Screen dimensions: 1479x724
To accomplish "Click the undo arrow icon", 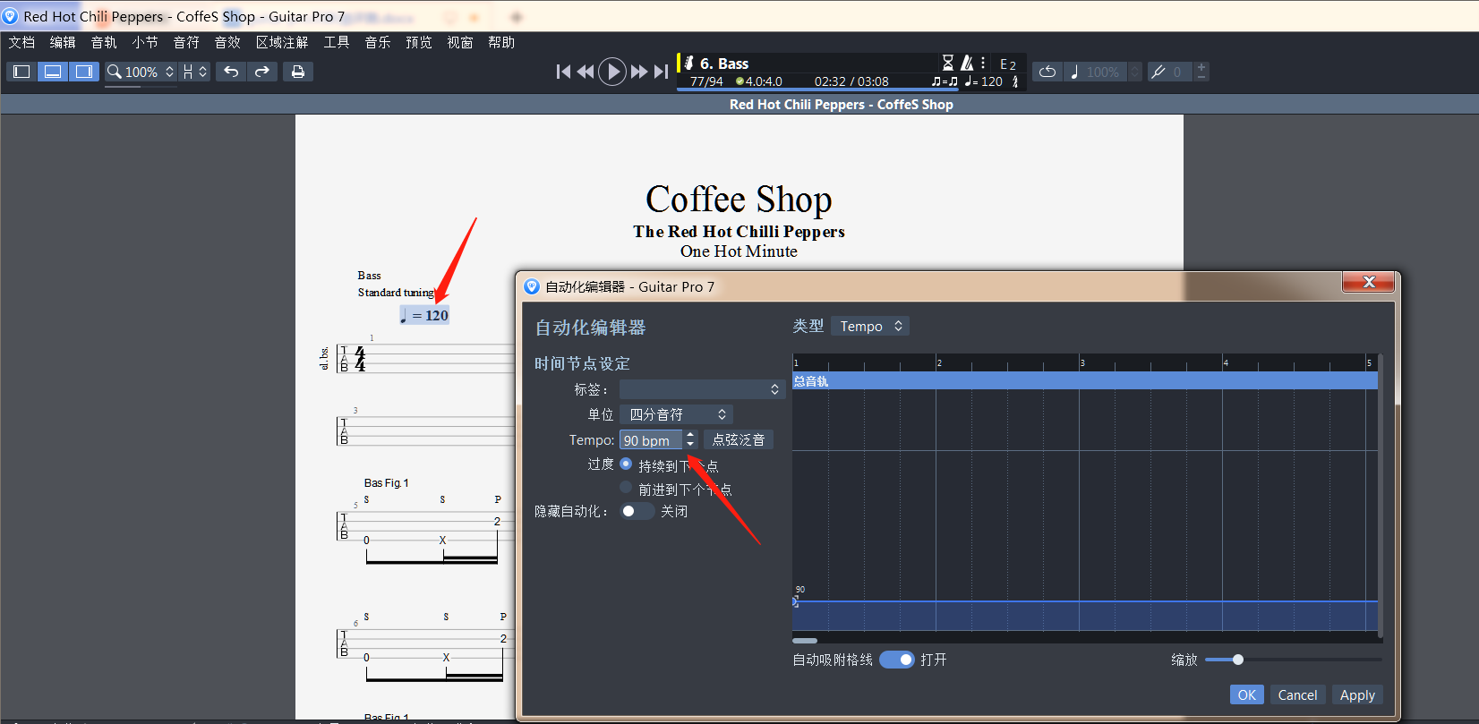I will (231, 72).
